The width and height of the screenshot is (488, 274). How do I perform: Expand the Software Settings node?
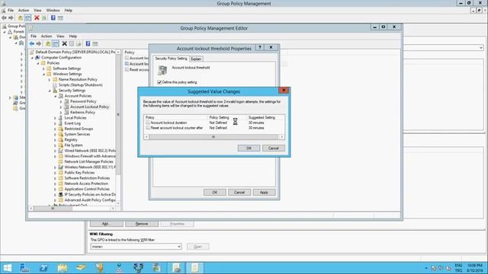pyautogui.click(x=43, y=68)
